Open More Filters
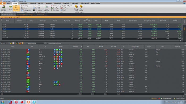 click(x=55, y=10)
